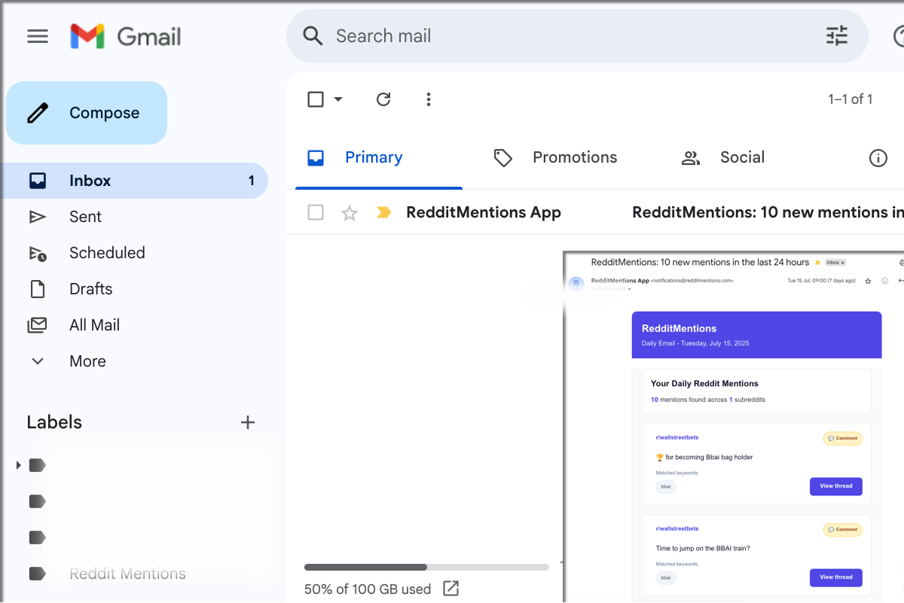Open storage management external link icon
The height and width of the screenshot is (603, 904).
(450, 589)
